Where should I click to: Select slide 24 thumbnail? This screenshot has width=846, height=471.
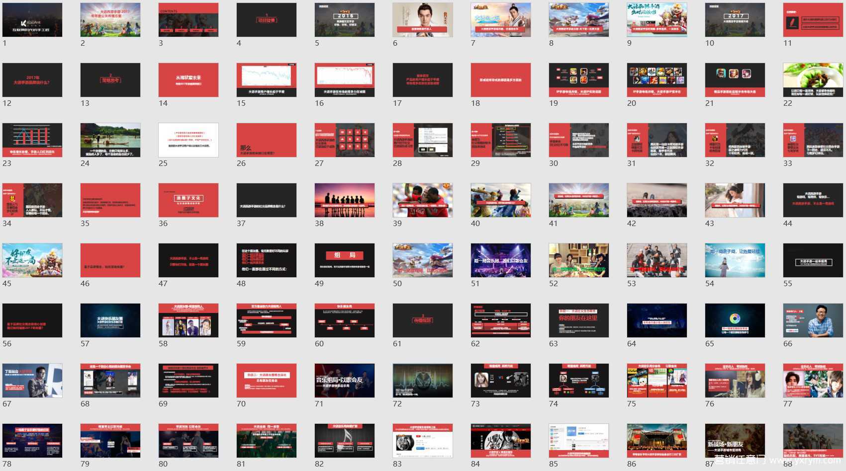coord(110,140)
